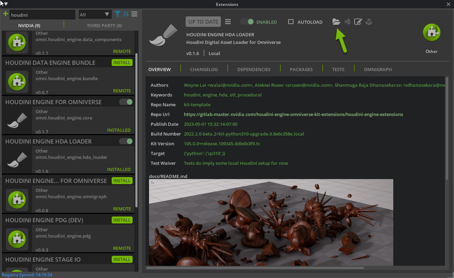Open the CHANGELOG tab
Viewport: 454px width, 278px height.
204,69
